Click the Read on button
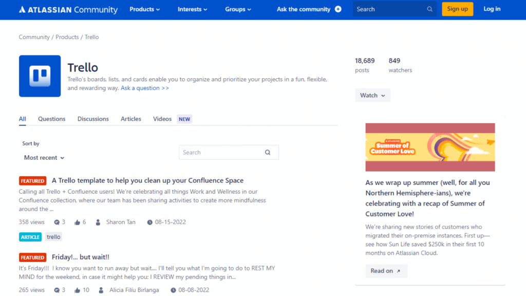Viewport: 526px width, 296px height. 386,271
